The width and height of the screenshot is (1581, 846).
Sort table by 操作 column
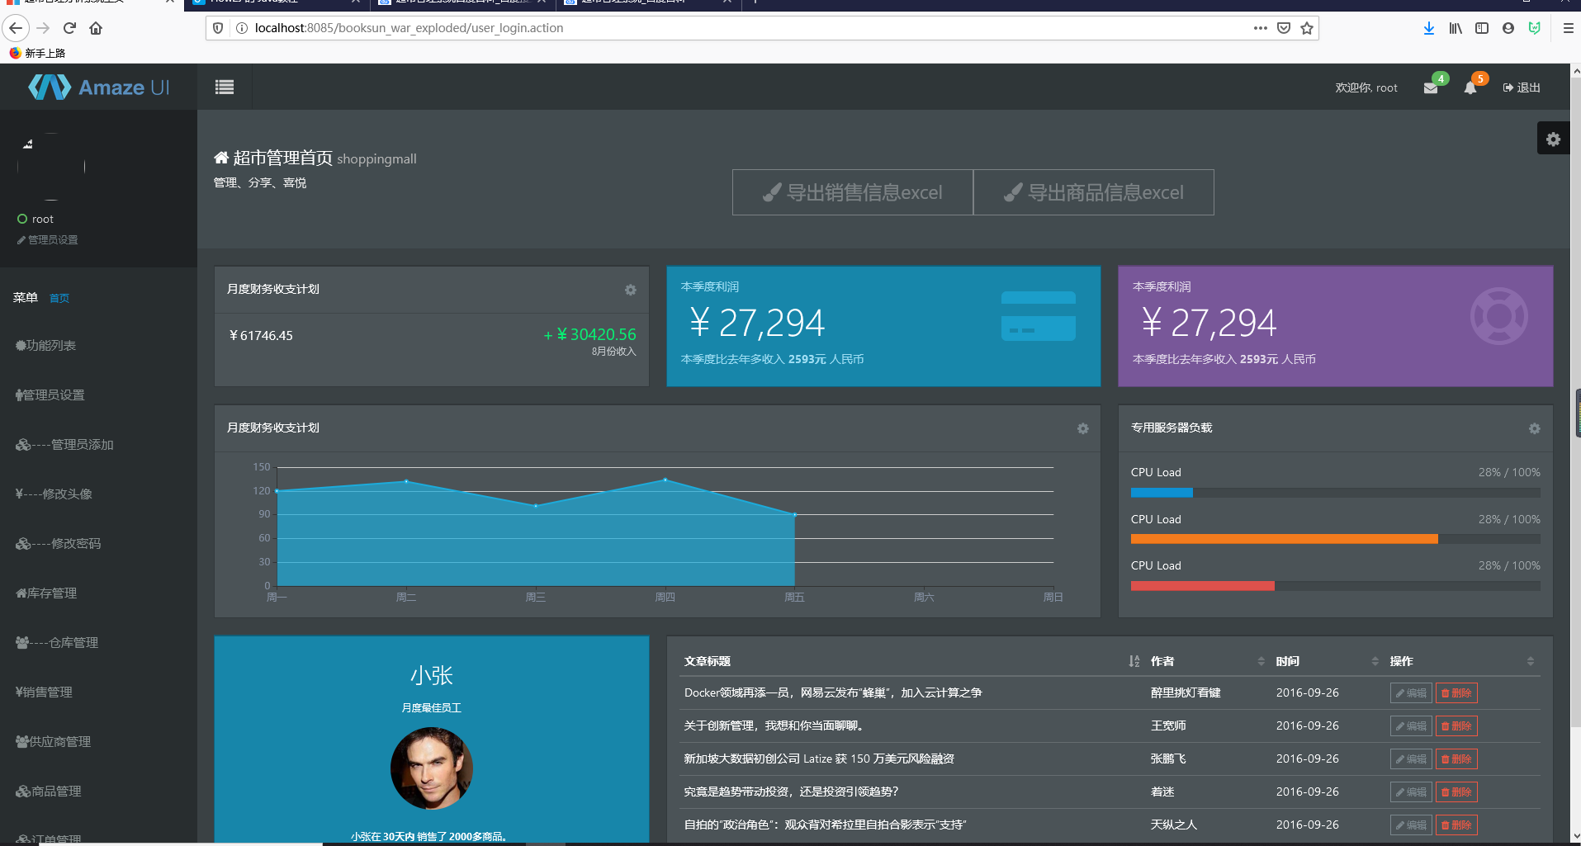(1462, 661)
